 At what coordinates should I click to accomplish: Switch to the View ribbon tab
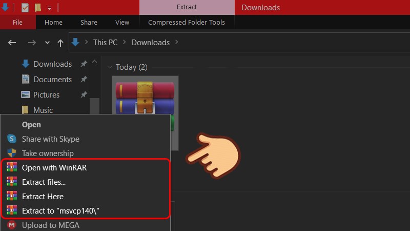(122, 22)
